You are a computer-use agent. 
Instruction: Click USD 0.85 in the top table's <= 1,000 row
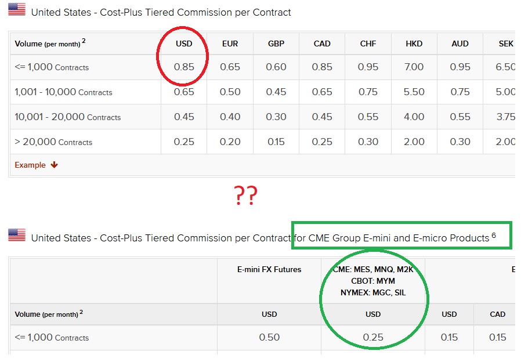(184, 67)
